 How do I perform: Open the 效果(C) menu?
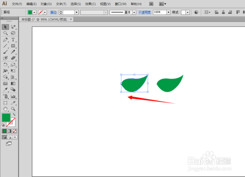(x=90, y=4)
